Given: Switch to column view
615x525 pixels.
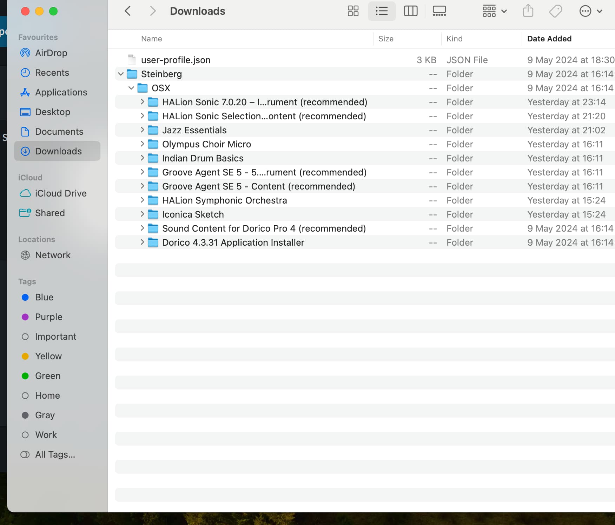Looking at the screenshot, I should [x=411, y=11].
